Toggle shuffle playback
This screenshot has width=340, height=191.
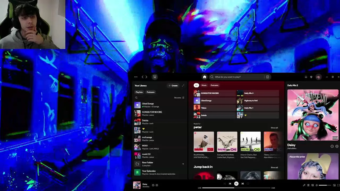tap(224, 184)
